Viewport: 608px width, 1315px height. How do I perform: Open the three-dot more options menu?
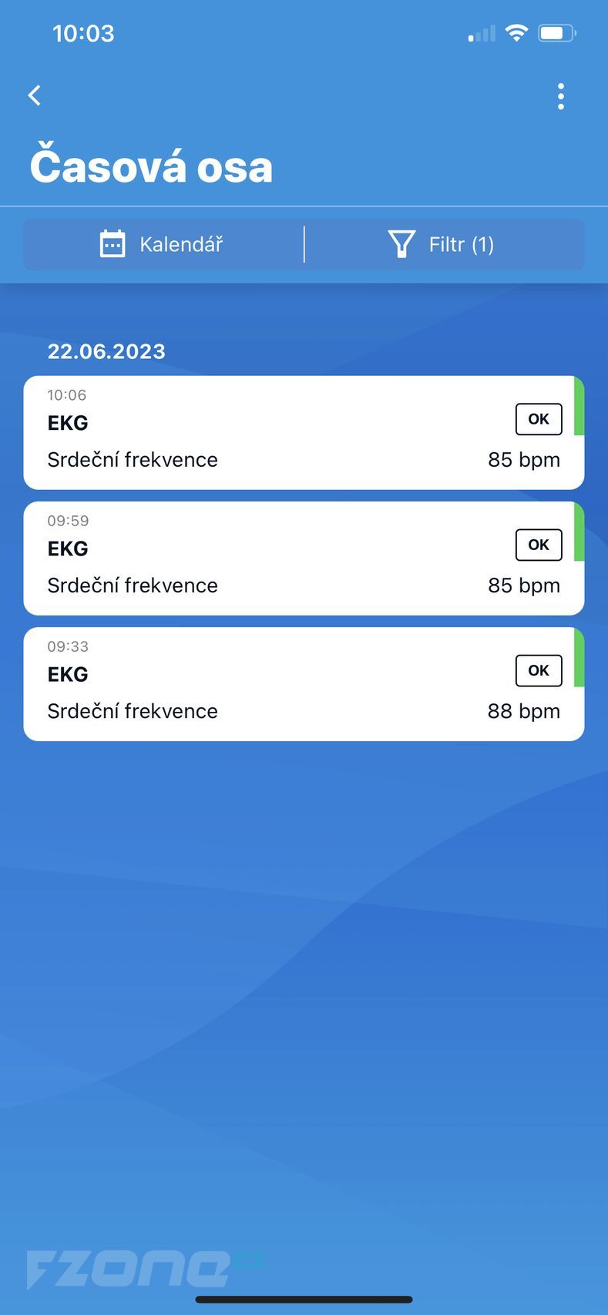point(561,96)
